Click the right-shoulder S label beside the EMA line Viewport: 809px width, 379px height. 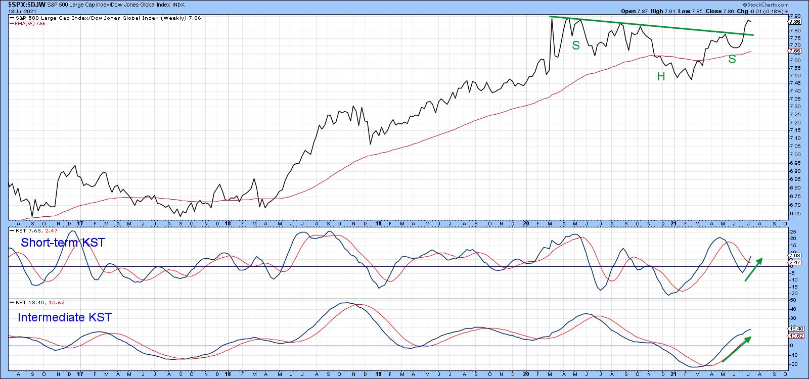[x=732, y=60]
